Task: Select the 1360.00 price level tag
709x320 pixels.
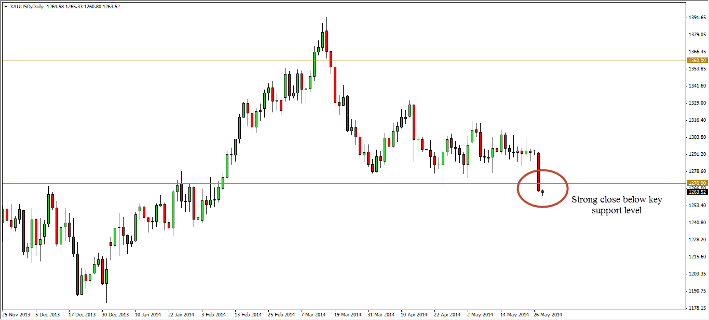Action: (x=697, y=61)
